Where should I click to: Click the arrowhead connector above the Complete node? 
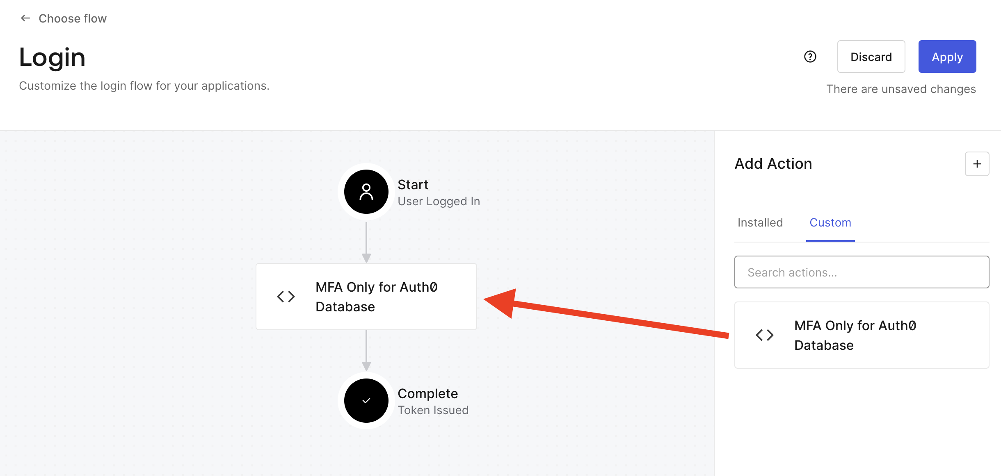(366, 366)
